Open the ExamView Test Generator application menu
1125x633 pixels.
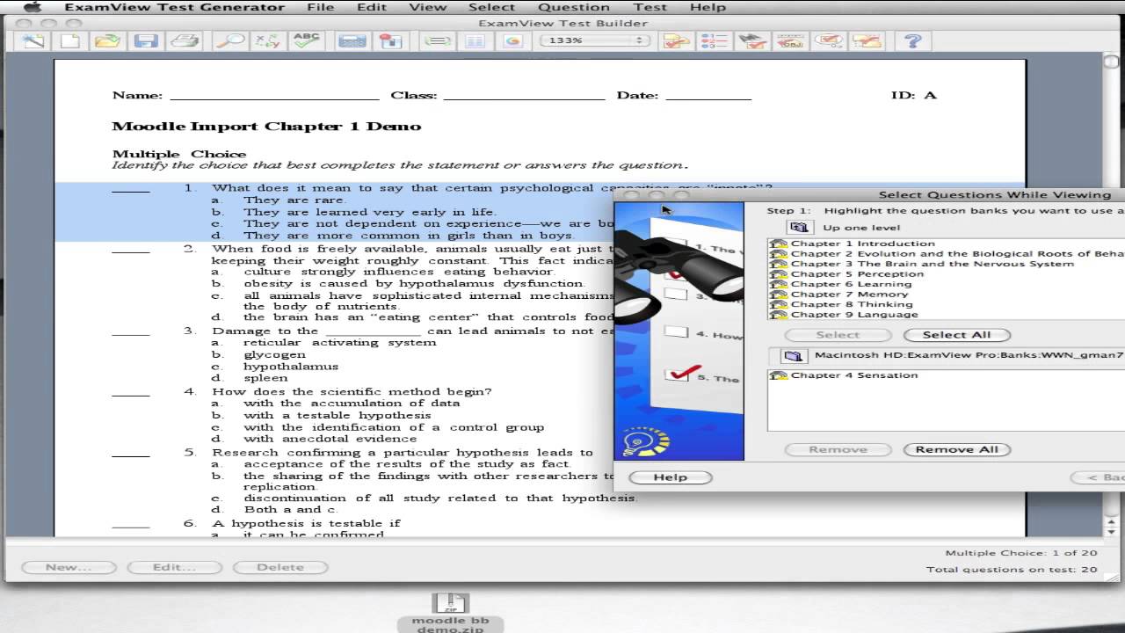[x=174, y=7]
